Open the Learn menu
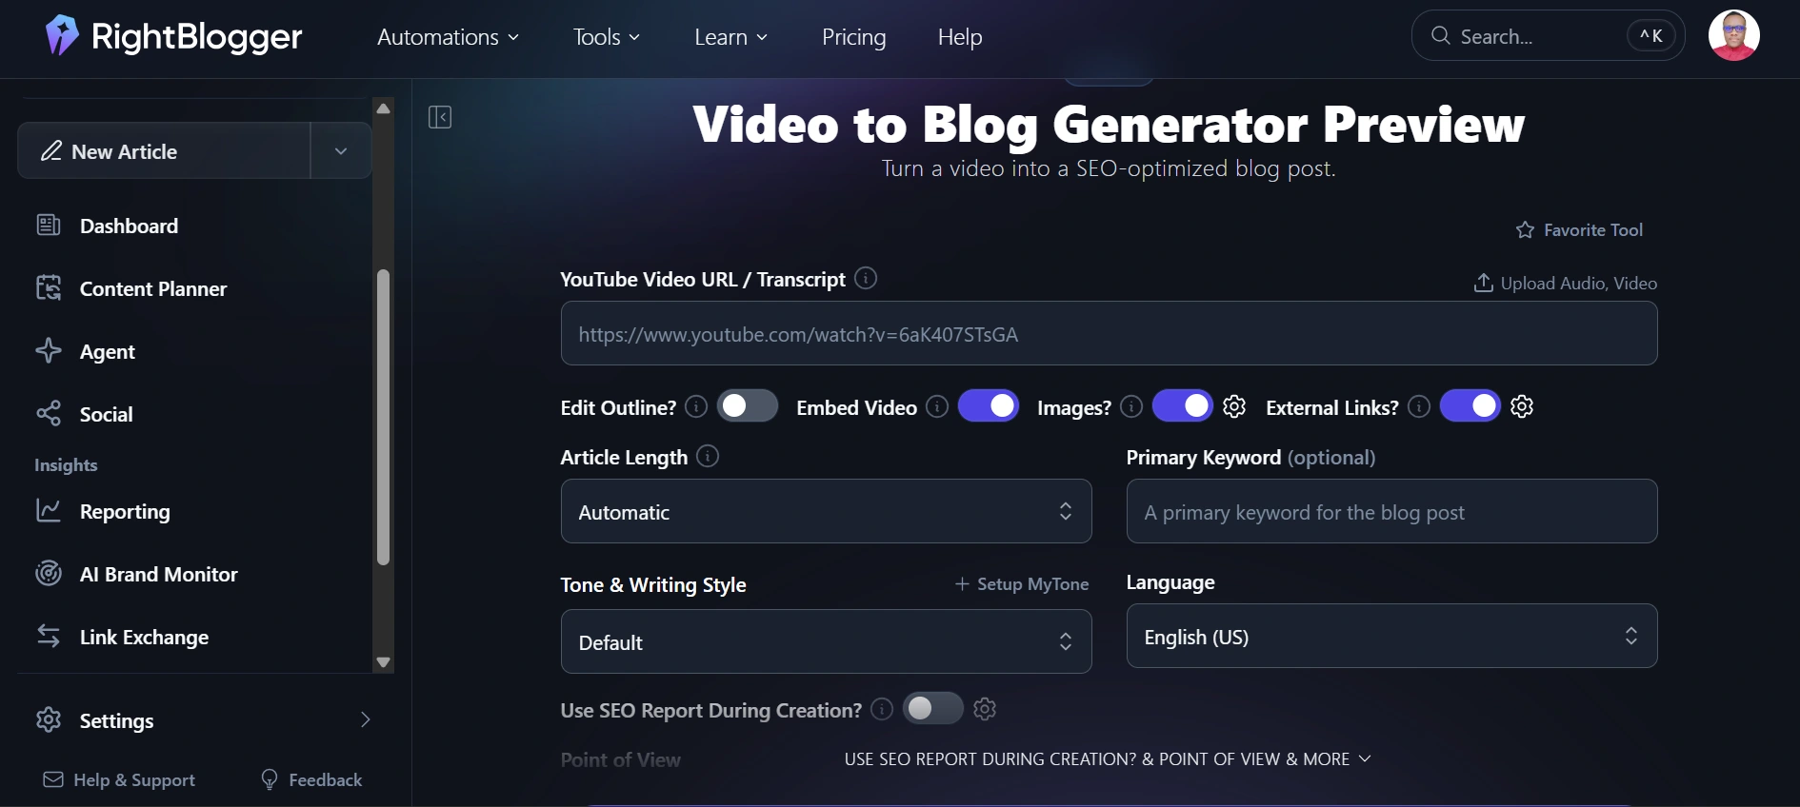This screenshot has height=807, width=1800. [730, 37]
